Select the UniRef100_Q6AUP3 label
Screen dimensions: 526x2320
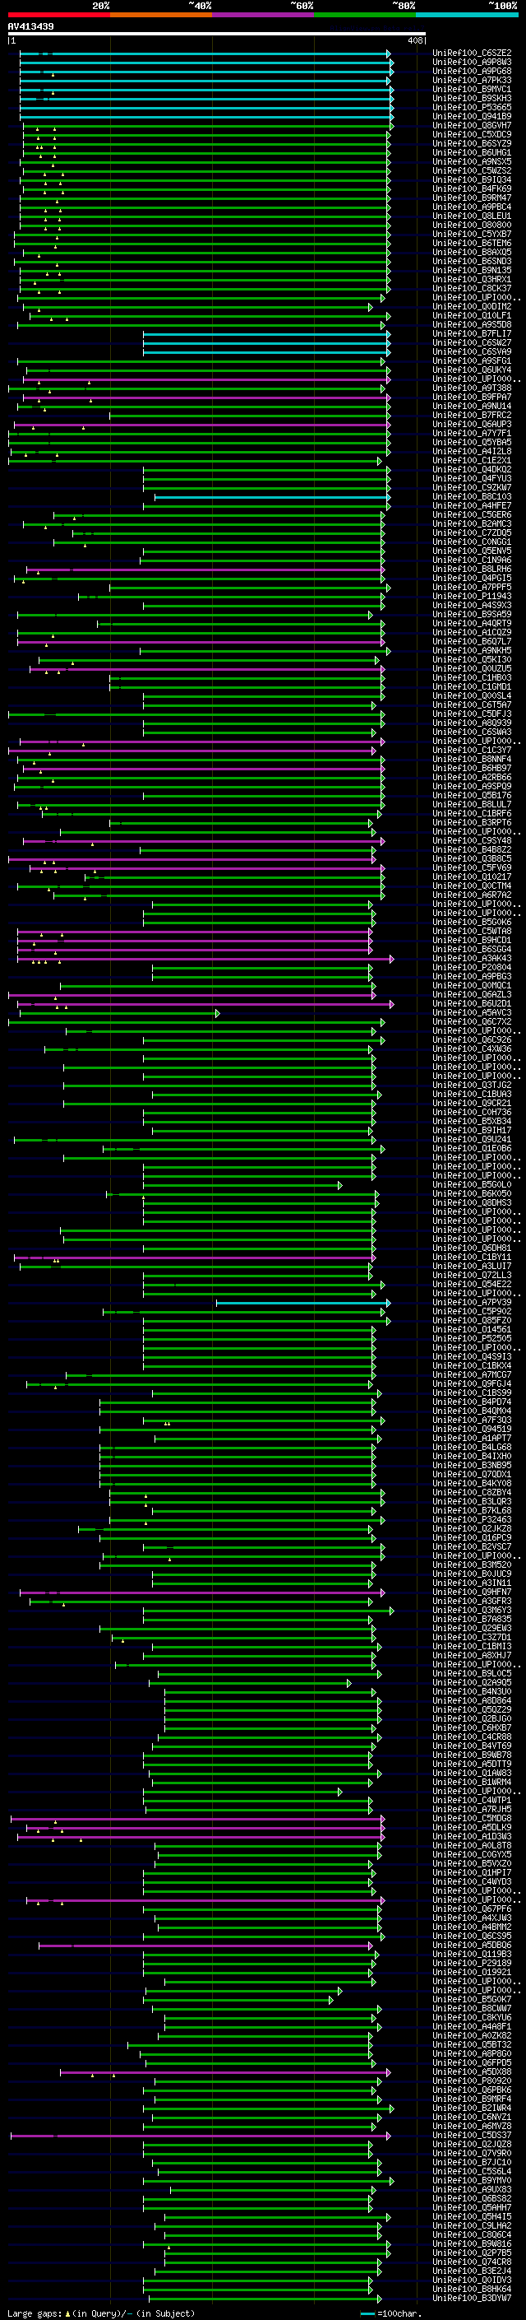[x=472, y=424]
